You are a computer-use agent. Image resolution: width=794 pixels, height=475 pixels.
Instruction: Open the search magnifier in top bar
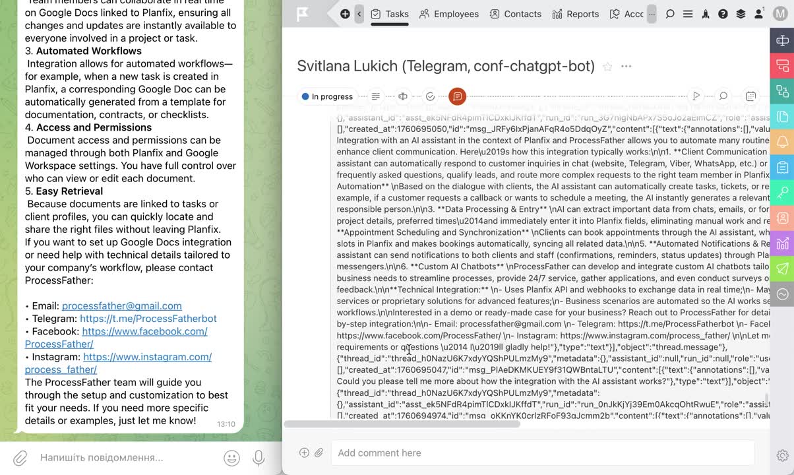pyautogui.click(x=670, y=14)
